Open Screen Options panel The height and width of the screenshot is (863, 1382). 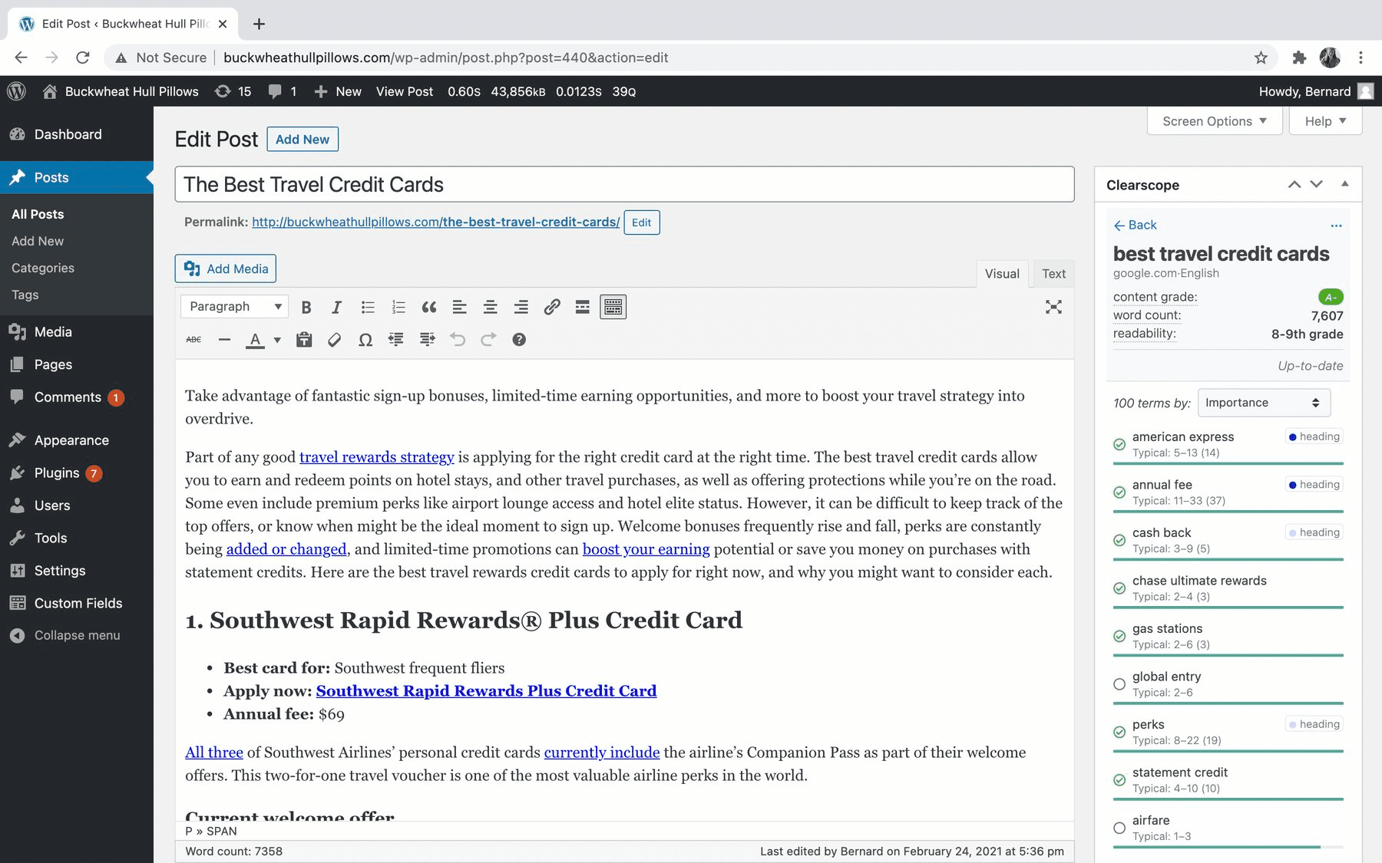tap(1214, 121)
